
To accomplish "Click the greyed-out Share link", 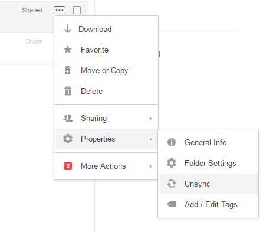I will (34, 41).
